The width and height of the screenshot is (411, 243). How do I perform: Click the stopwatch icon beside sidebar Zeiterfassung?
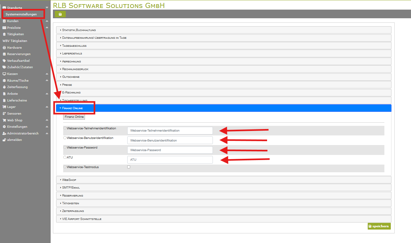(4, 87)
